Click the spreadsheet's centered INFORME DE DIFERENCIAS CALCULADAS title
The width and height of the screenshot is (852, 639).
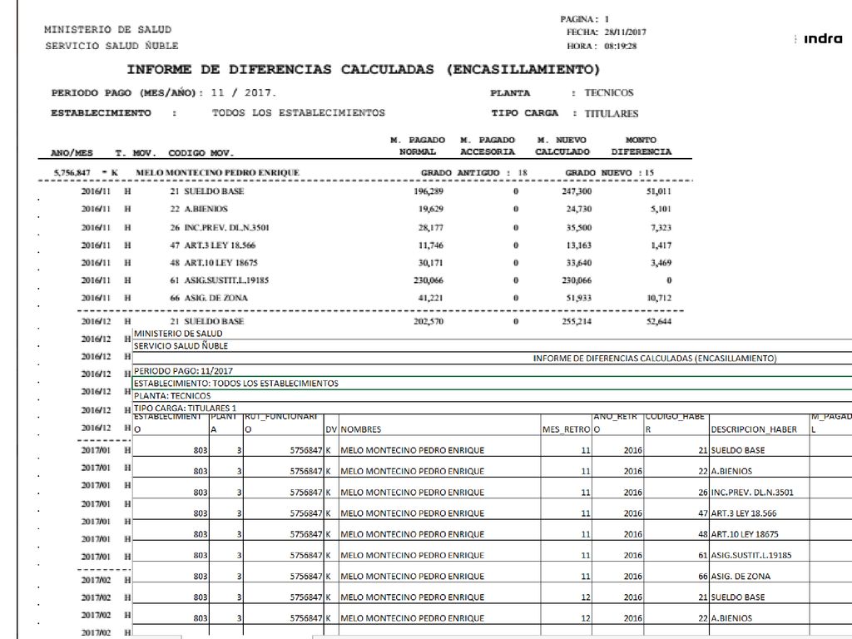pyautogui.click(x=655, y=358)
